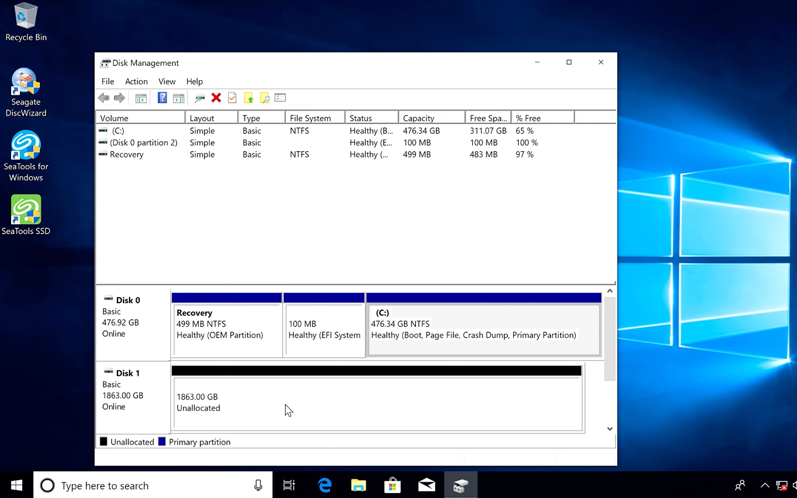Sort by the % Free column header

tap(543, 118)
